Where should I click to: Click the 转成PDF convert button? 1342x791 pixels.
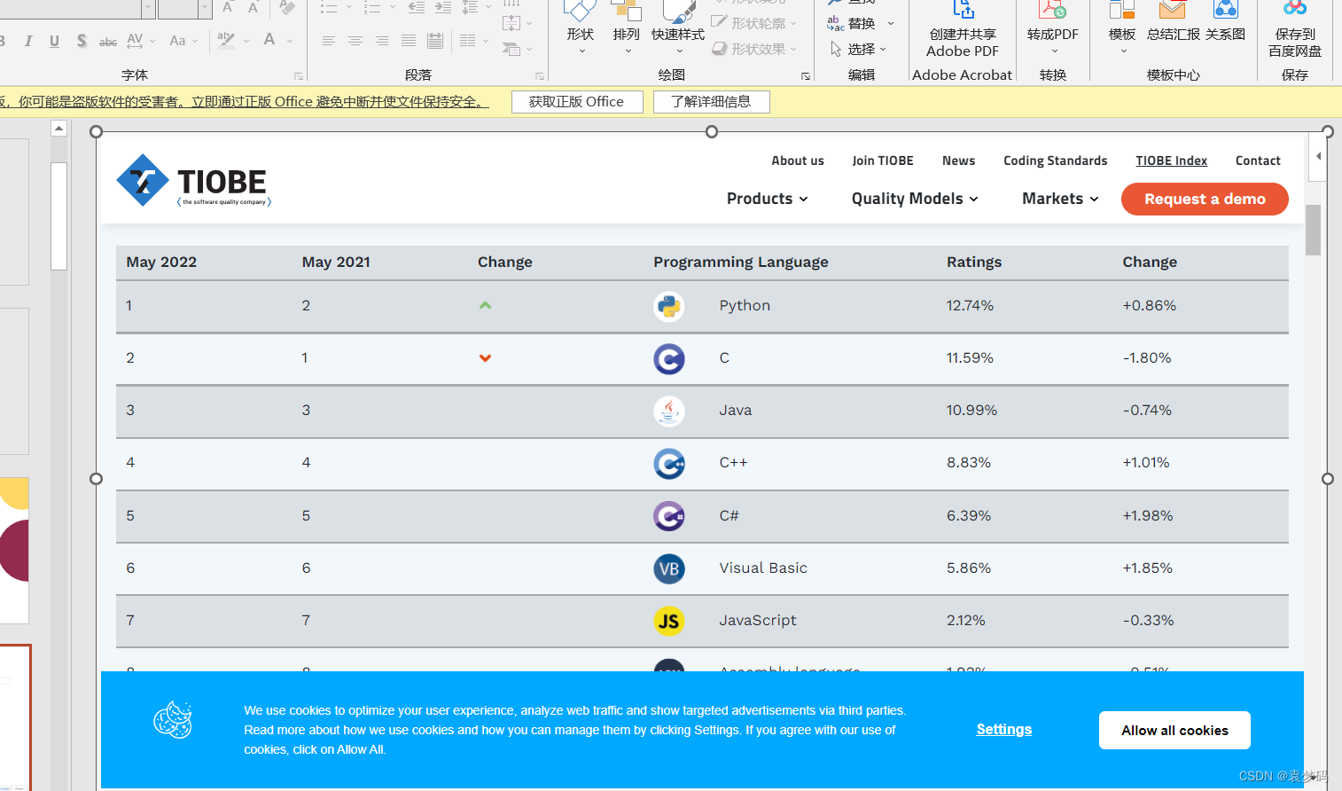(x=1053, y=27)
